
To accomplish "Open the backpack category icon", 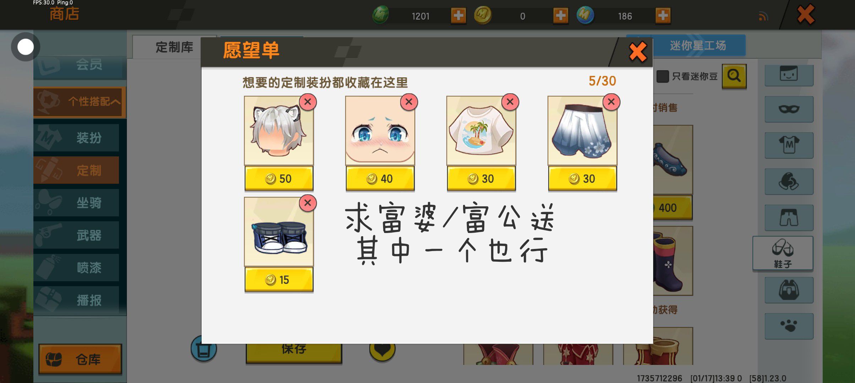I will tap(789, 290).
